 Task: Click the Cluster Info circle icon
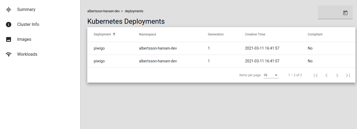point(9,25)
